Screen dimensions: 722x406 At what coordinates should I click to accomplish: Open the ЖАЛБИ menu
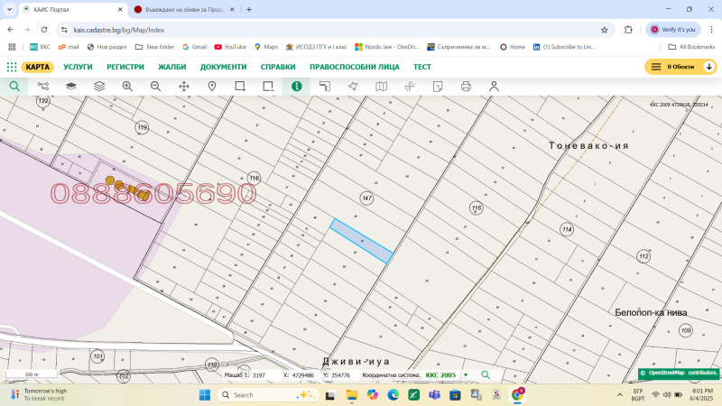pos(172,67)
